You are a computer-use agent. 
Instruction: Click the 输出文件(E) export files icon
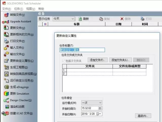pos(6,54)
